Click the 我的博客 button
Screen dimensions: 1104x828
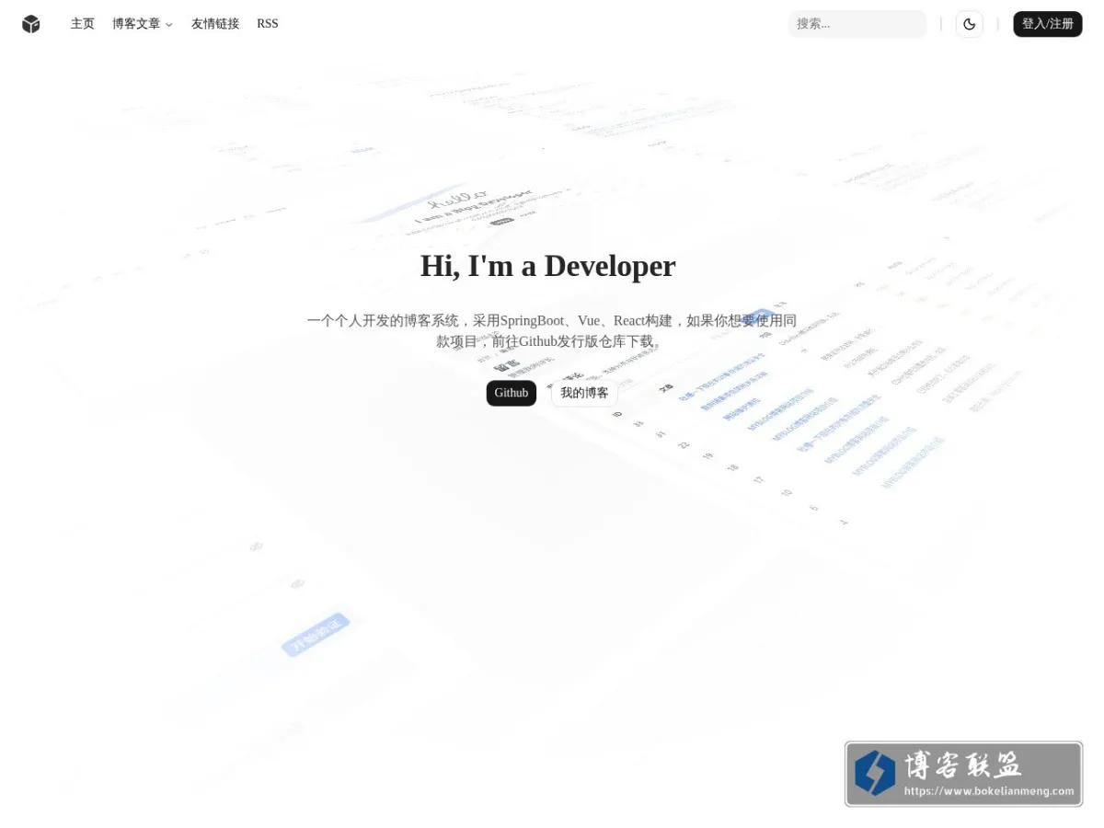(x=584, y=393)
